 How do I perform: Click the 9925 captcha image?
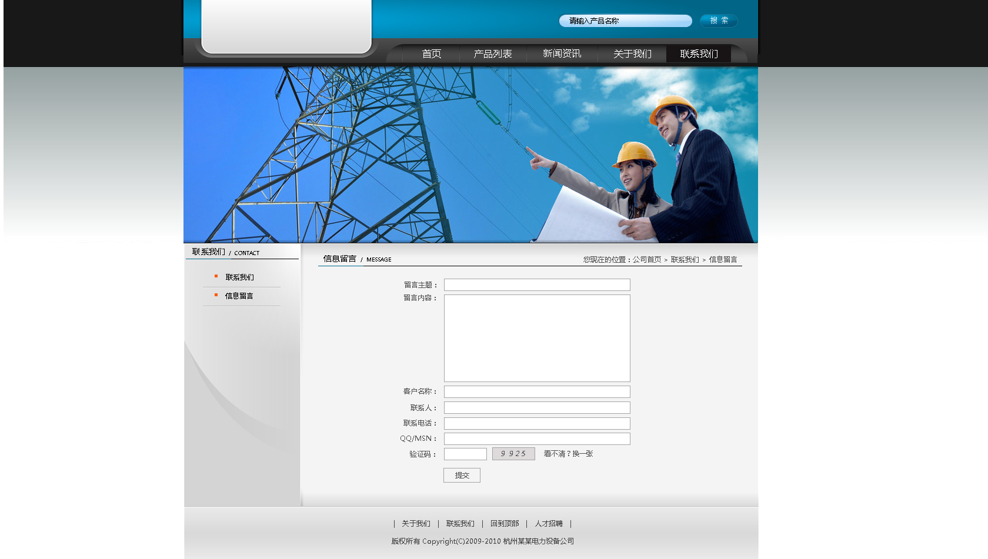click(513, 454)
